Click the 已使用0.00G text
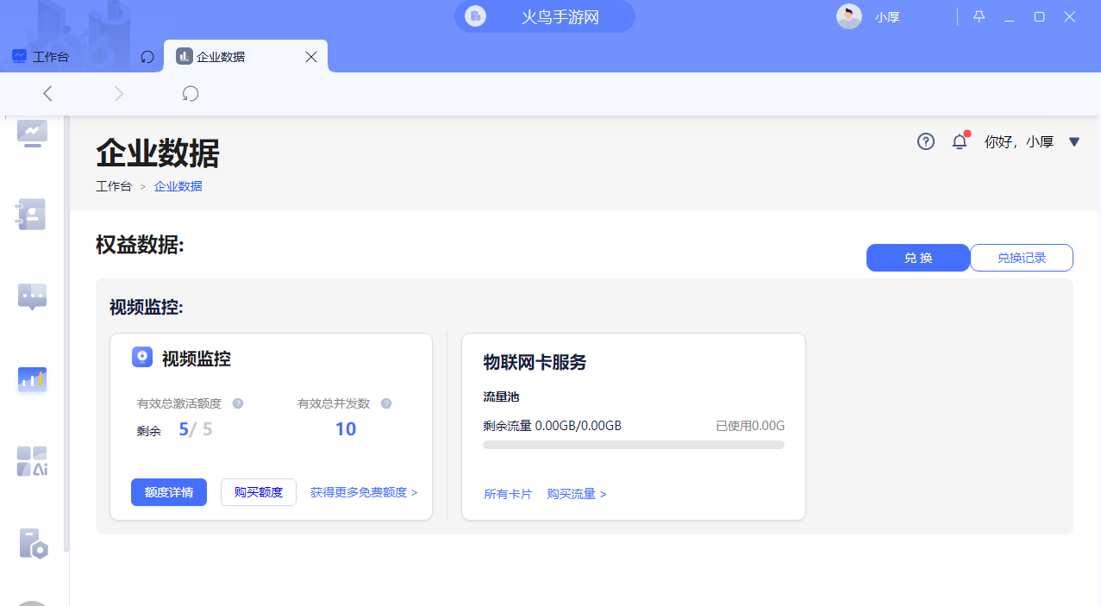The image size is (1101, 606). click(x=750, y=426)
